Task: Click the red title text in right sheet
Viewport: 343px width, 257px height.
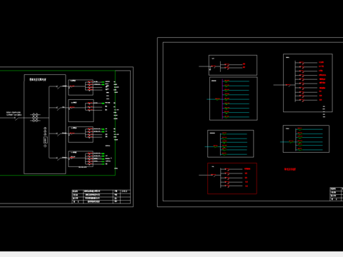Action: 290,169
